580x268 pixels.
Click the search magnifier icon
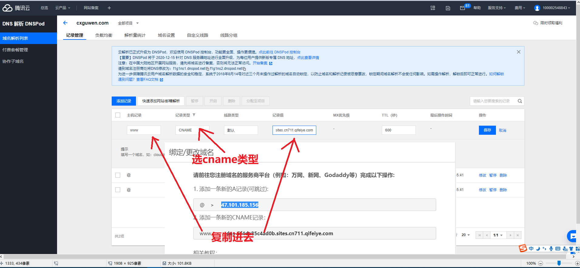pyautogui.click(x=520, y=101)
